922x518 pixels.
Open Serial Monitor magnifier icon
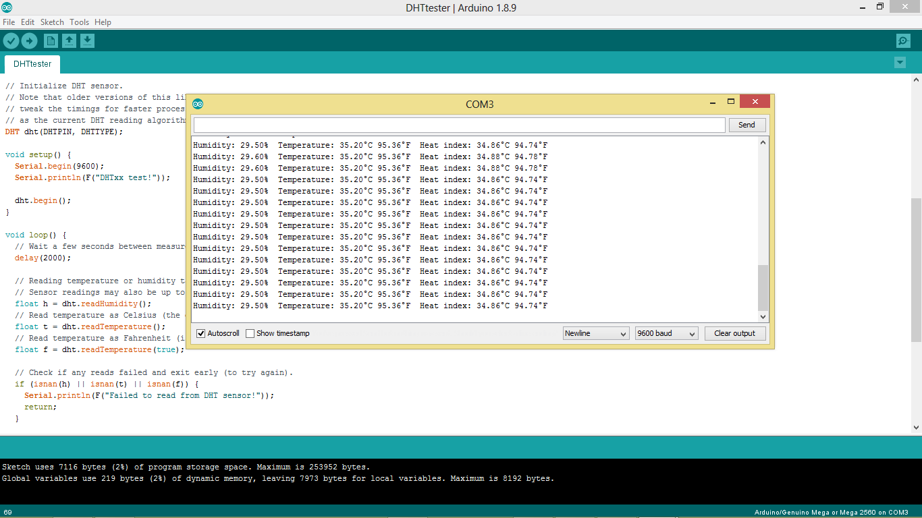coord(903,41)
